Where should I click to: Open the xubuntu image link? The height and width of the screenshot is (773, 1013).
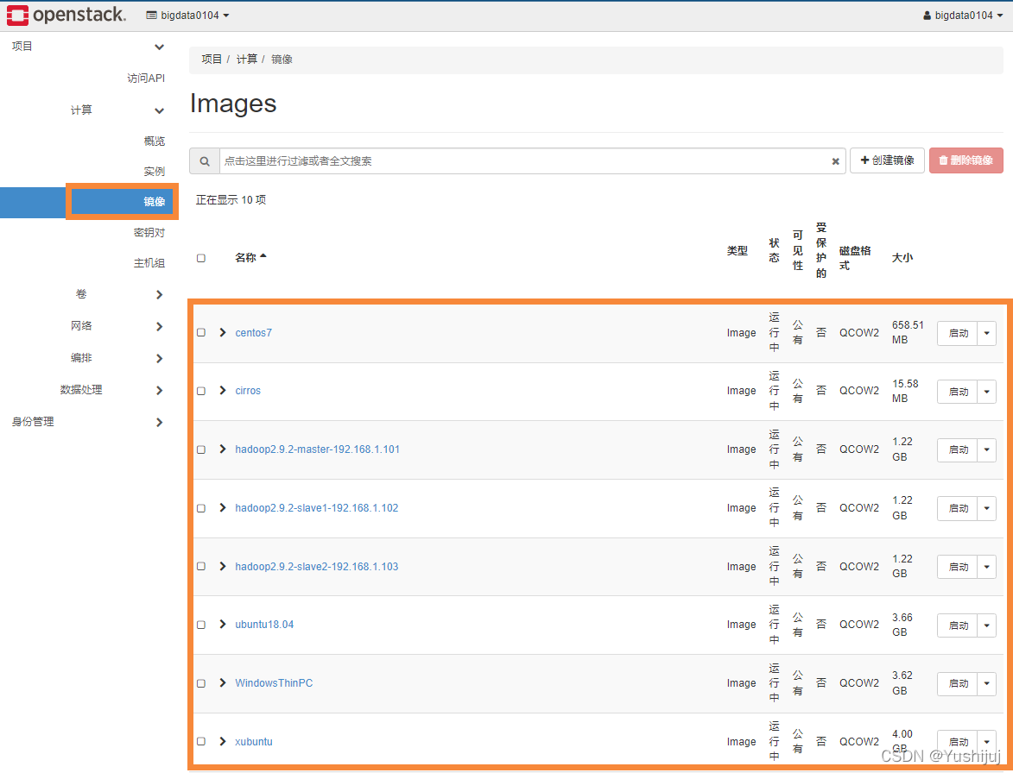pos(254,741)
